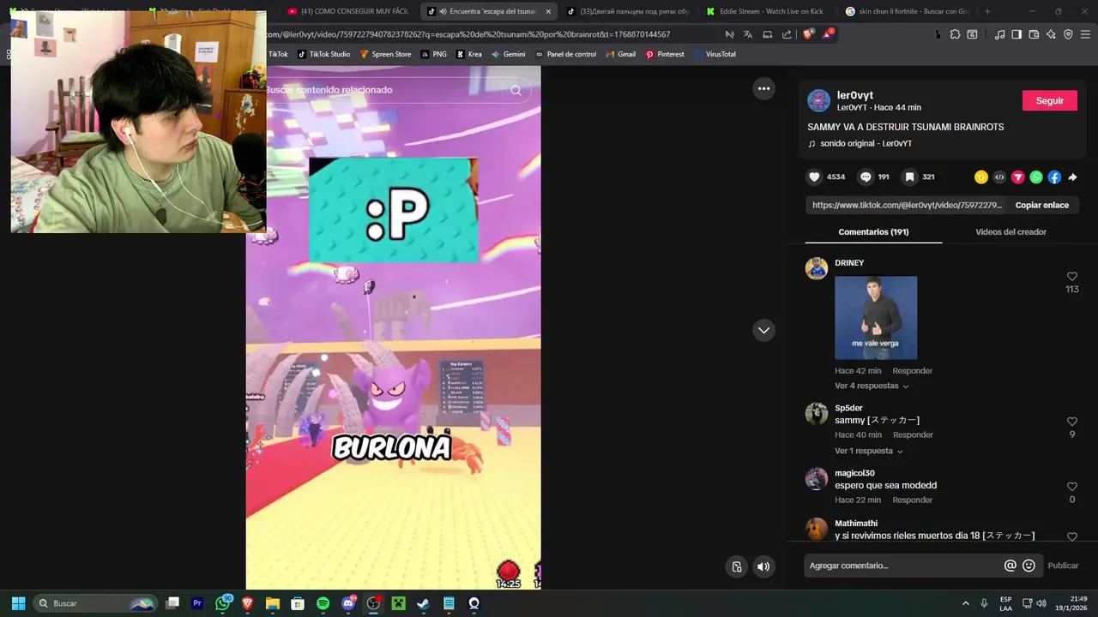Open more share options arrow

(x=1072, y=177)
